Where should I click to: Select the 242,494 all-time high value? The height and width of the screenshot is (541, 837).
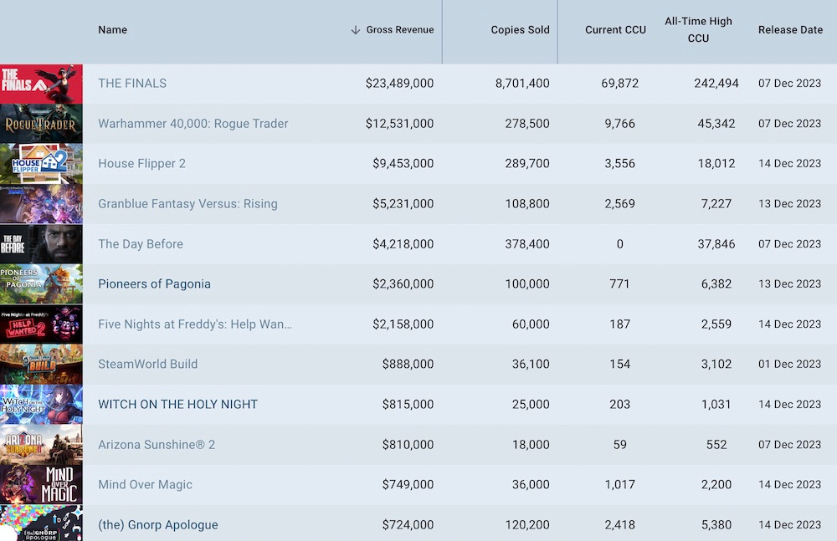tap(716, 84)
